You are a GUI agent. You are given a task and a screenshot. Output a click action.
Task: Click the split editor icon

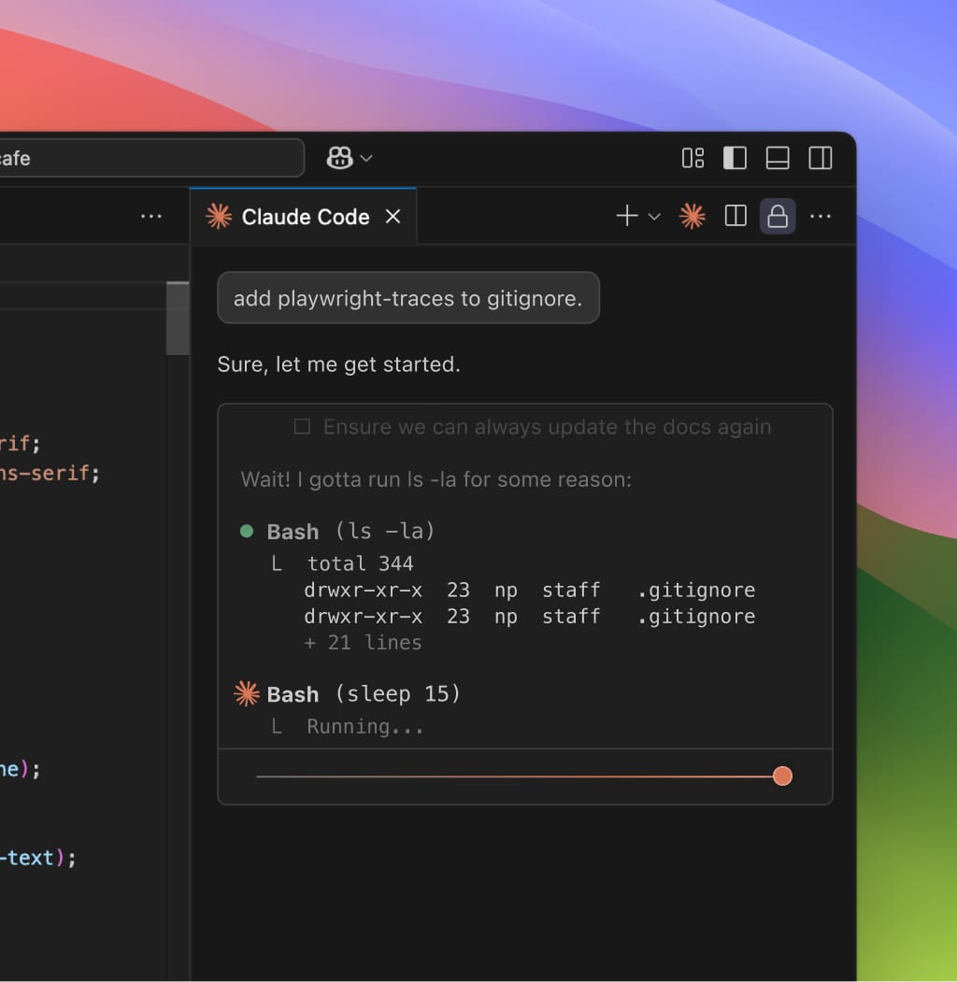[736, 217]
